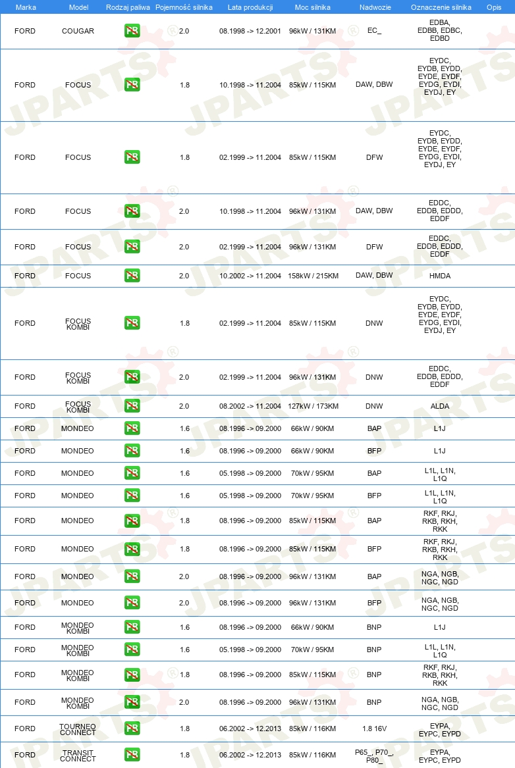Select 96kW / 131KM power in COUGAR row

pos(313,31)
